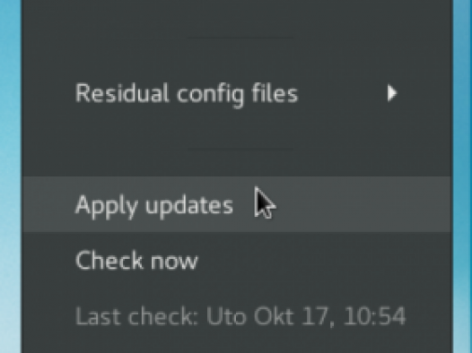Click the white triangle submenu indicator
This screenshot has height=353, width=472.
tap(392, 93)
